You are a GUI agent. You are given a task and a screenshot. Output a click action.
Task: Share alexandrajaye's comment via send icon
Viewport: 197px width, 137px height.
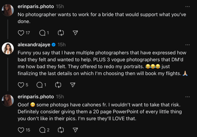click(x=73, y=85)
